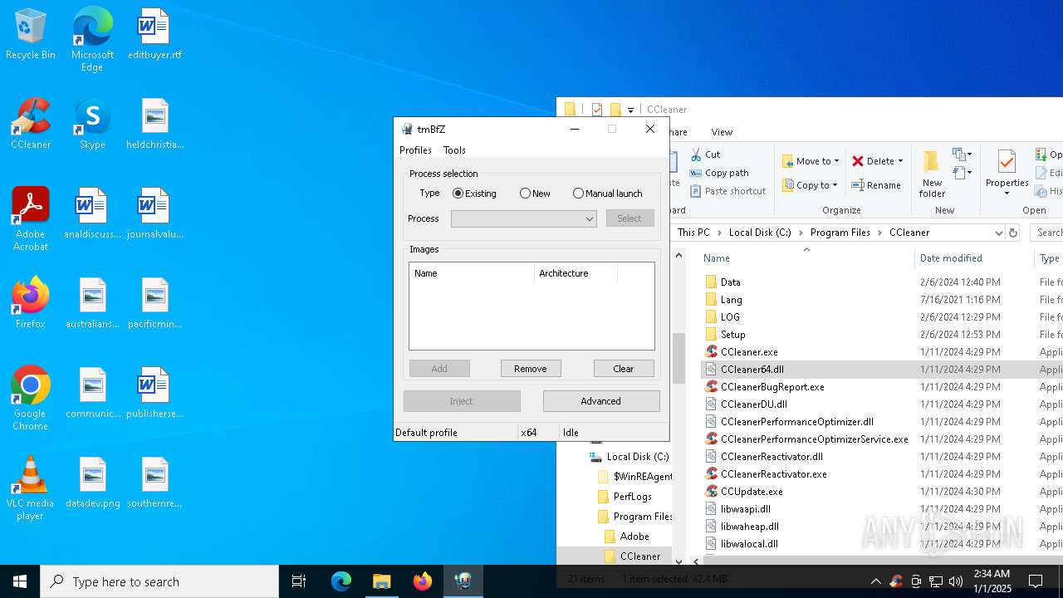Select communic... image file on desktop
Viewport: 1063px width, 598px height.
pyautogui.click(x=92, y=394)
